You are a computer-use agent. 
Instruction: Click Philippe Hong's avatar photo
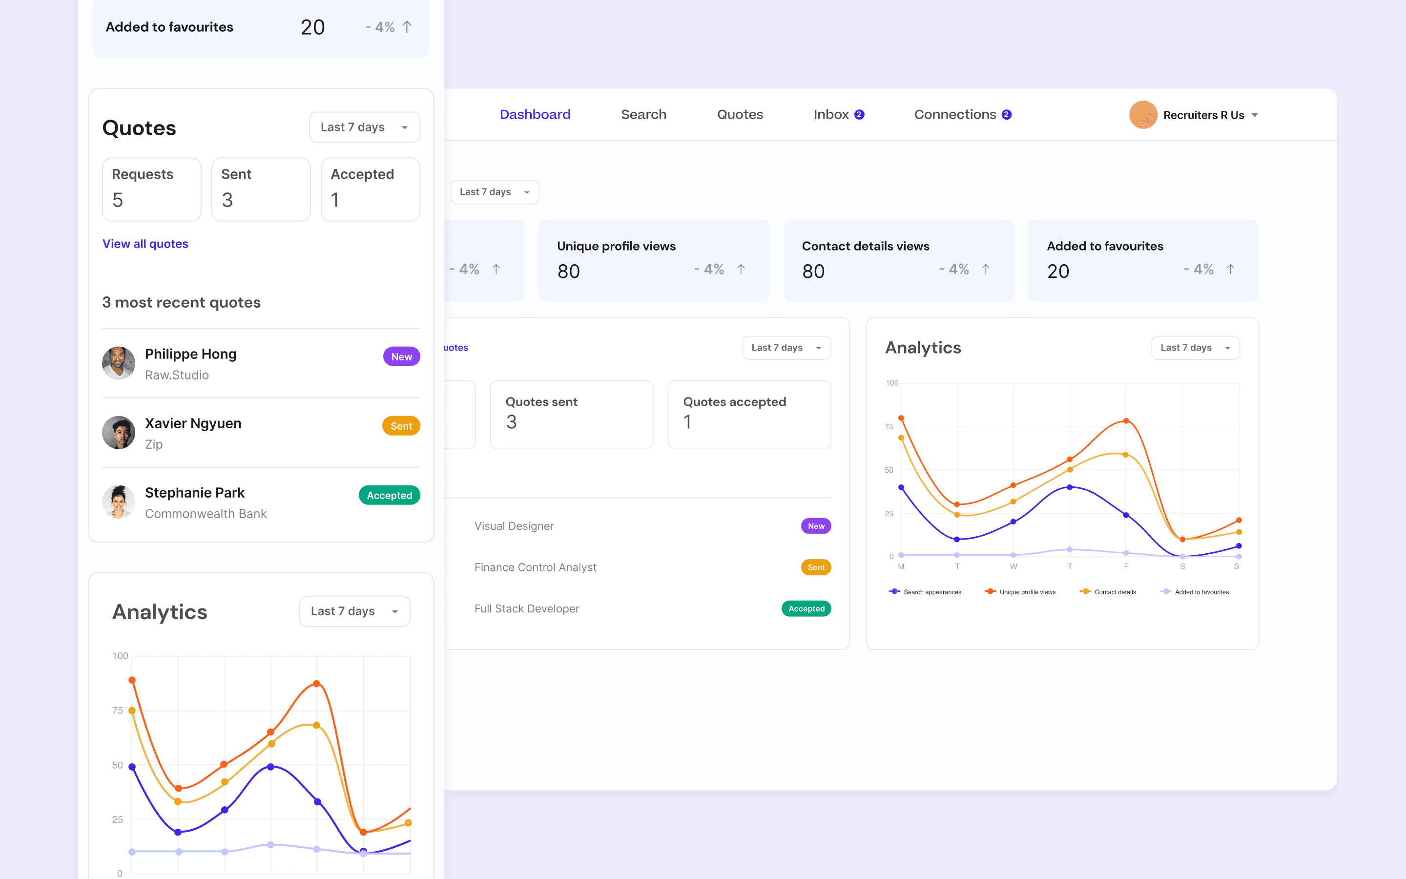(119, 363)
